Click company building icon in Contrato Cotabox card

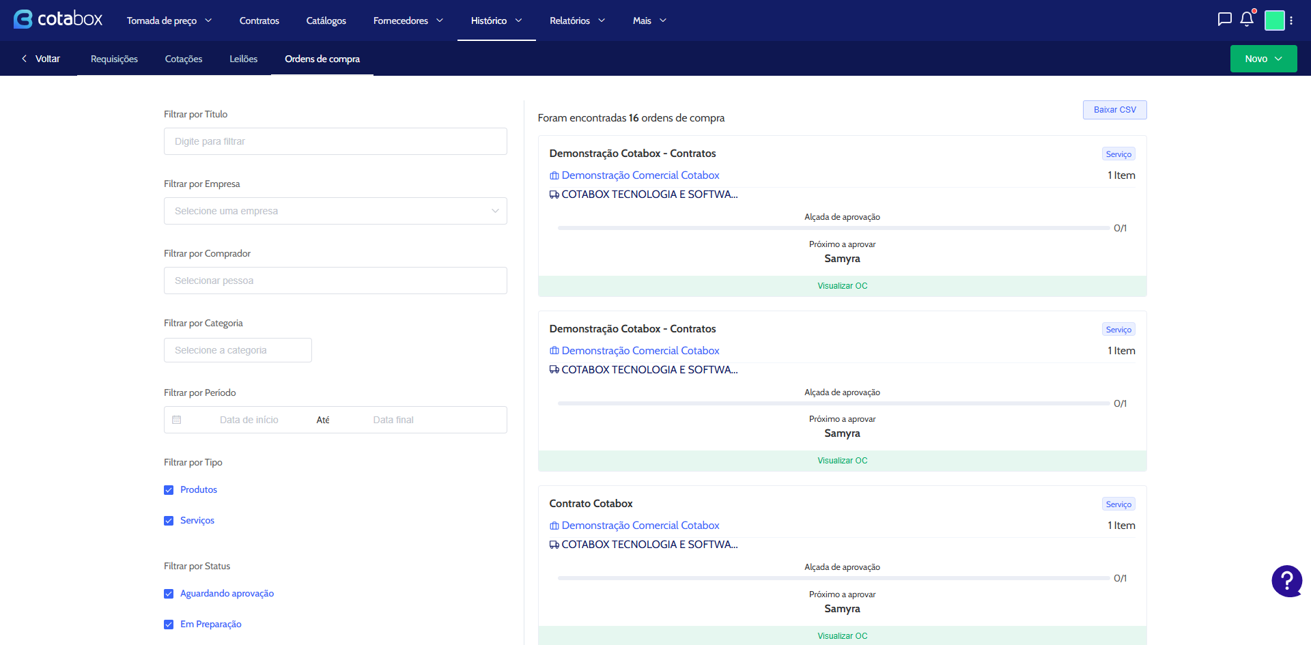(x=554, y=526)
